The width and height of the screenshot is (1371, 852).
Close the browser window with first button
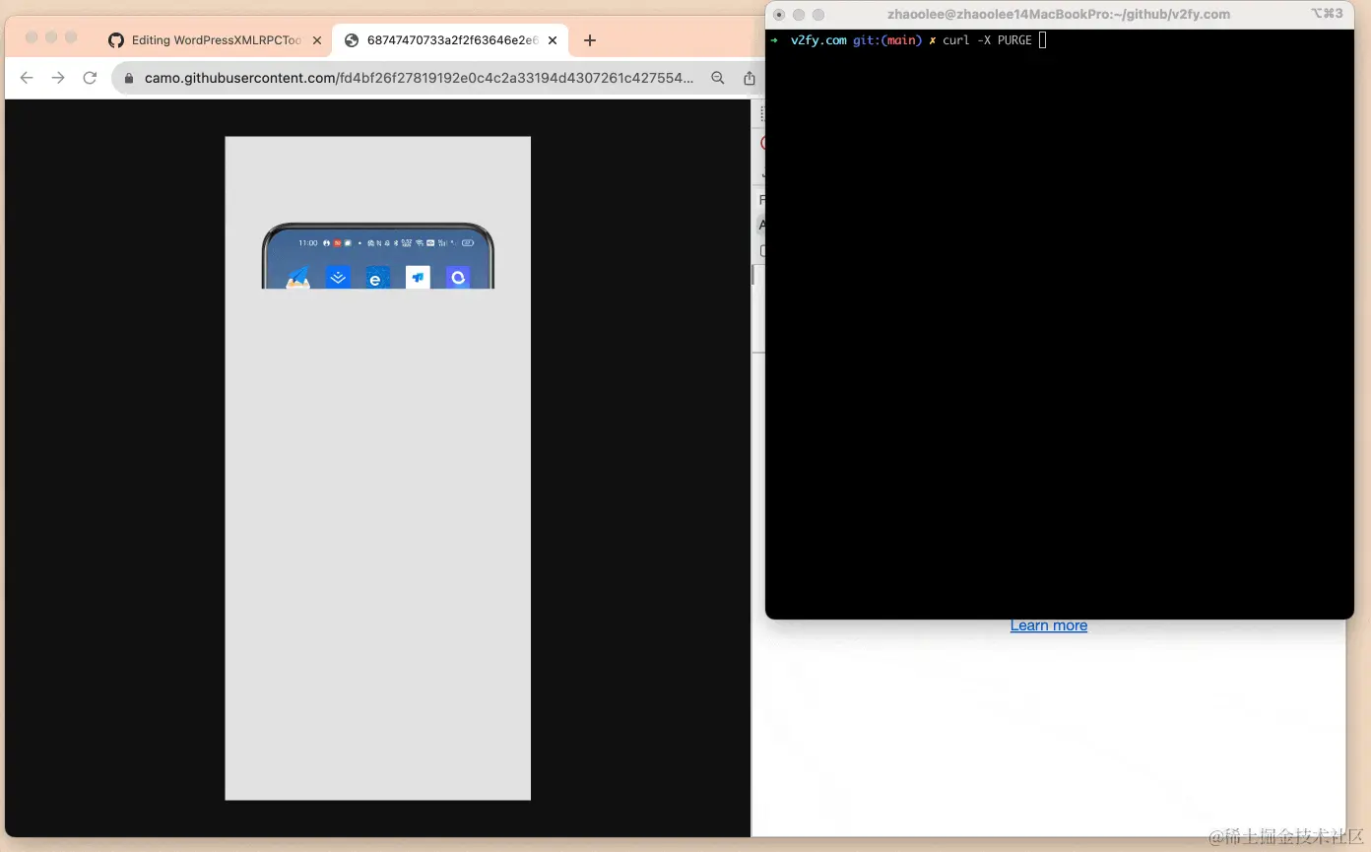(32, 37)
